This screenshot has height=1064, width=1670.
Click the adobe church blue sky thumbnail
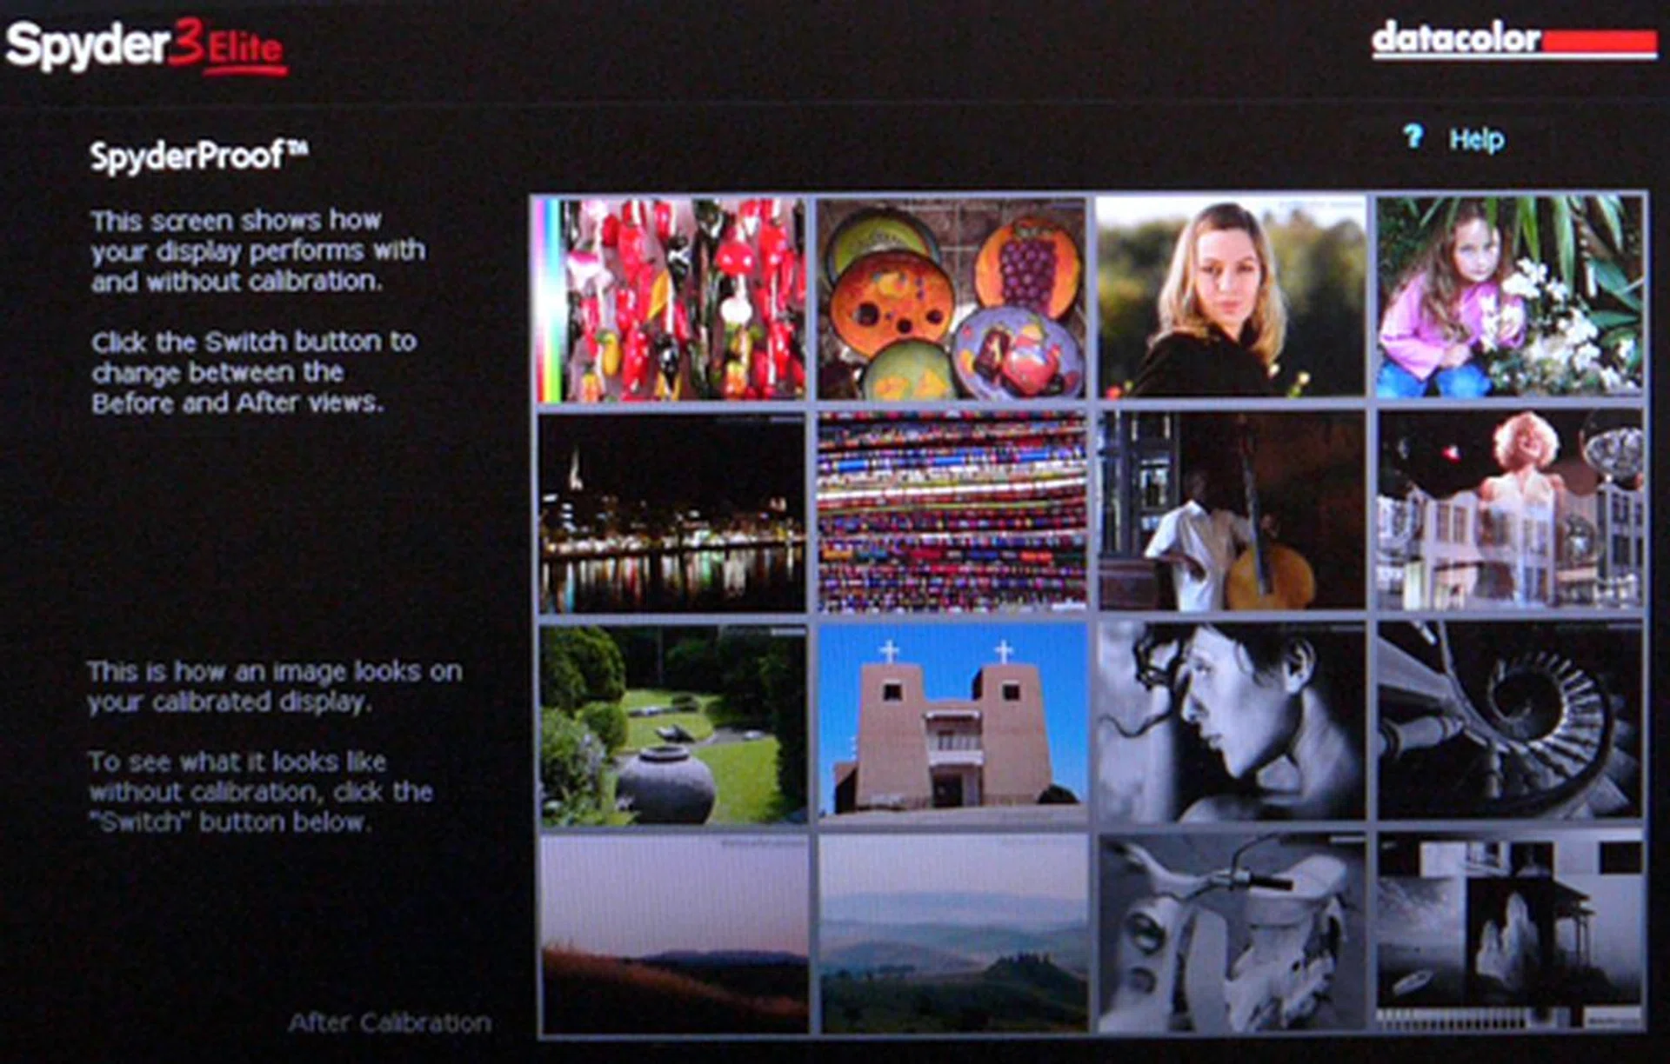pyautogui.click(x=952, y=724)
